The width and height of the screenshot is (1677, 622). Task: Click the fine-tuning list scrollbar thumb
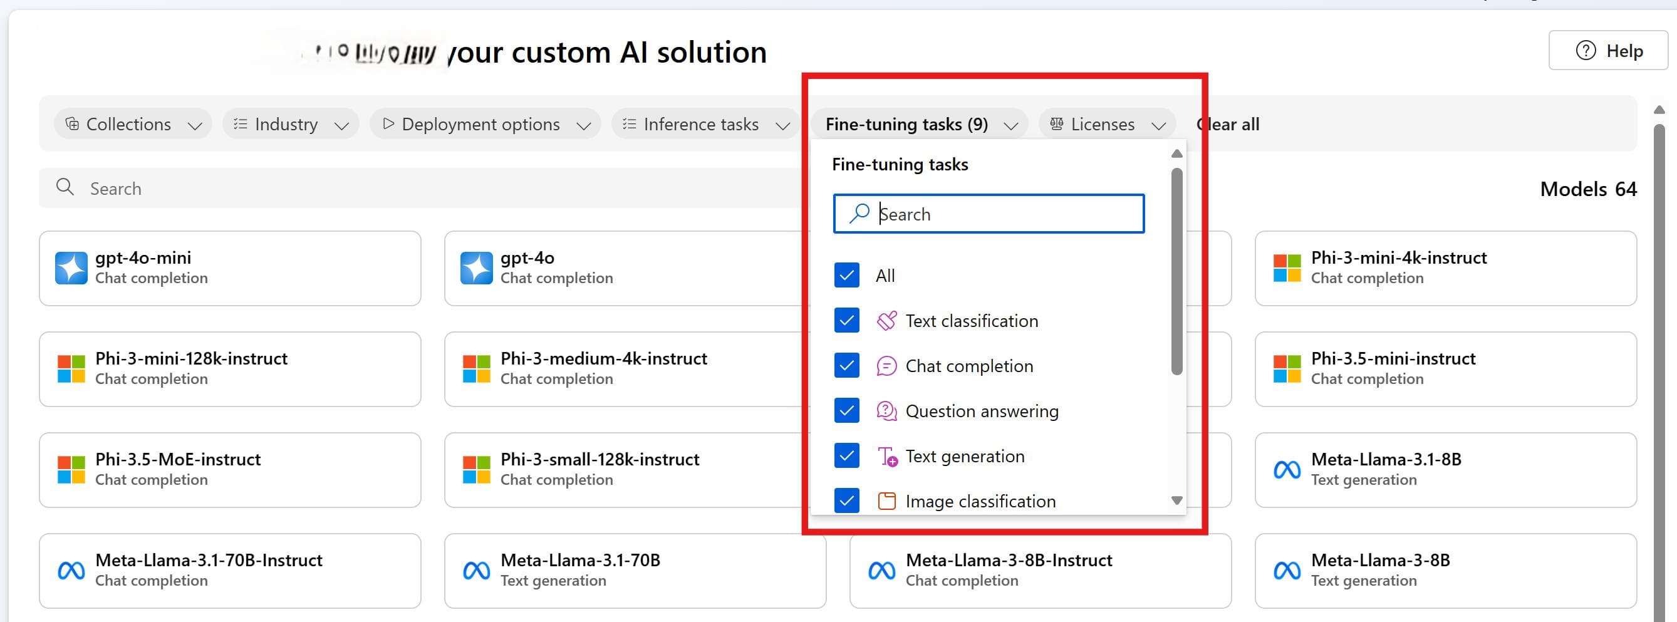[1176, 271]
